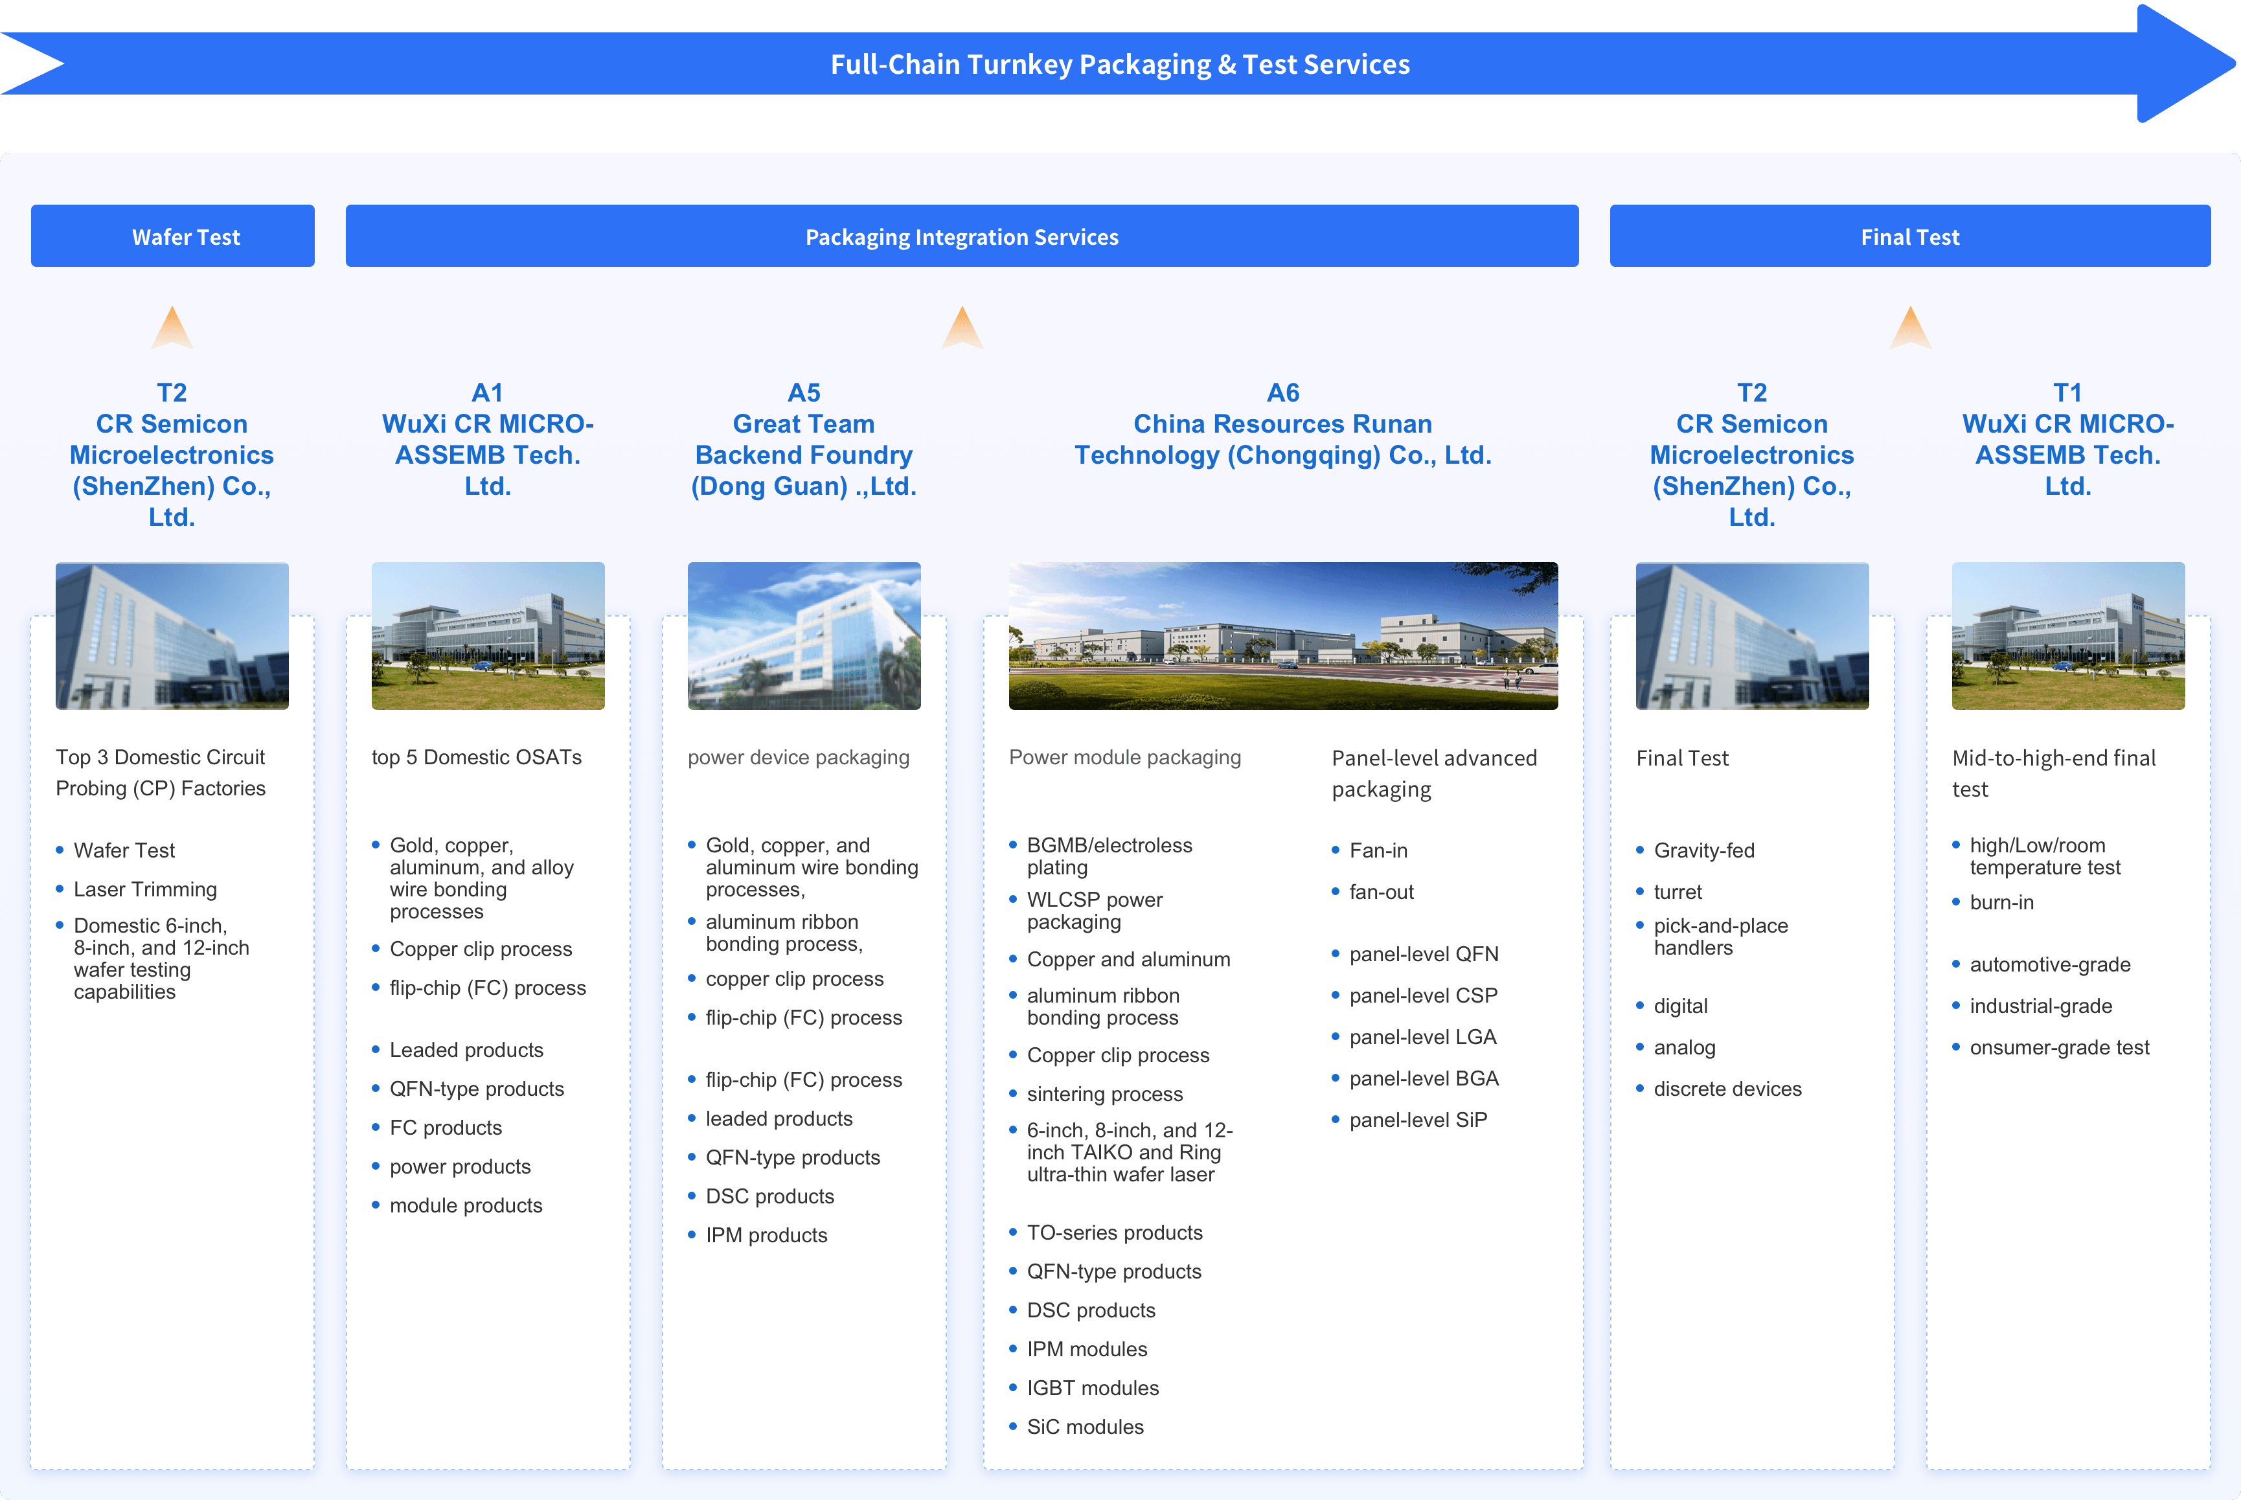2241x1500 pixels.
Task: Select 'high/Low/room temperature test' bullet
Action: click(x=2045, y=856)
